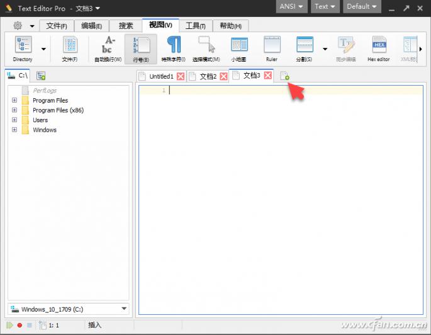Switch to the Untitled1 tab
This screenshot has width=431, height=335.
point(160,76)
